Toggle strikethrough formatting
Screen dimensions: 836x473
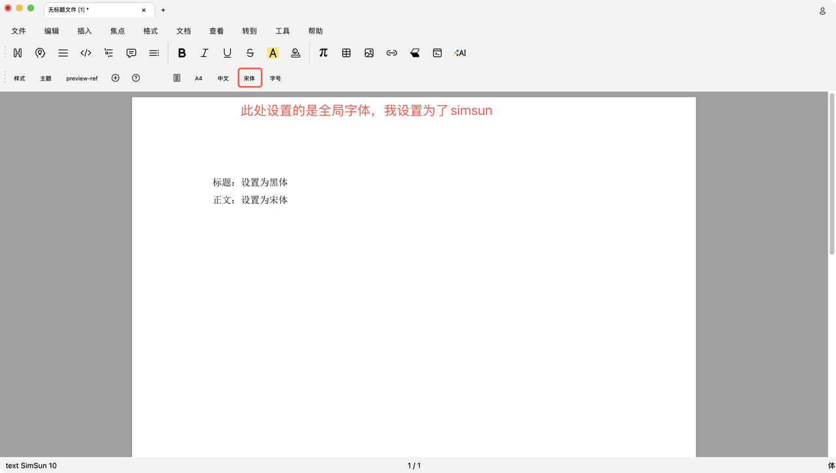(x=250, y=53)
